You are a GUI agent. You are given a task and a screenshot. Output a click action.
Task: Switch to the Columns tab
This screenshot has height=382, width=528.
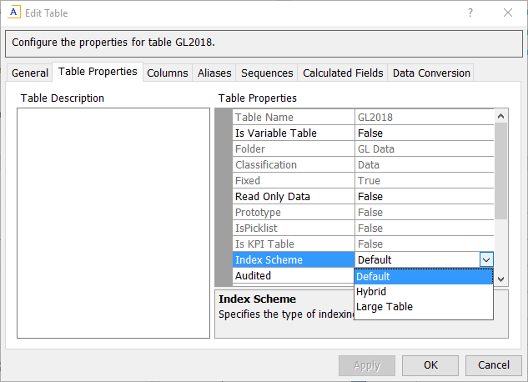[x=168, y=73]
